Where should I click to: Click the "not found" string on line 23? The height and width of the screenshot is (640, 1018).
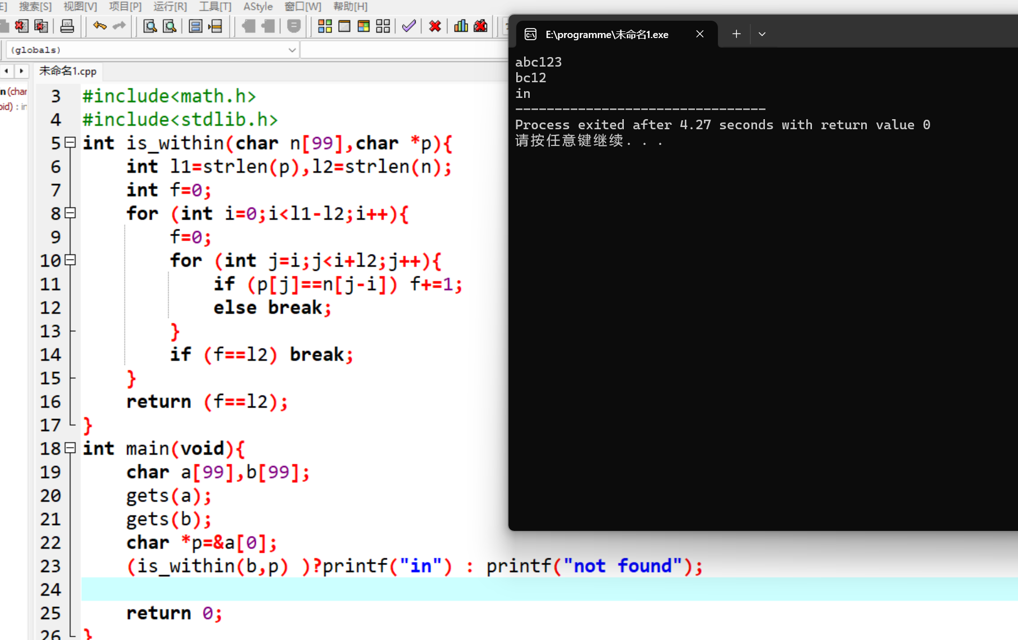point(623,566)
